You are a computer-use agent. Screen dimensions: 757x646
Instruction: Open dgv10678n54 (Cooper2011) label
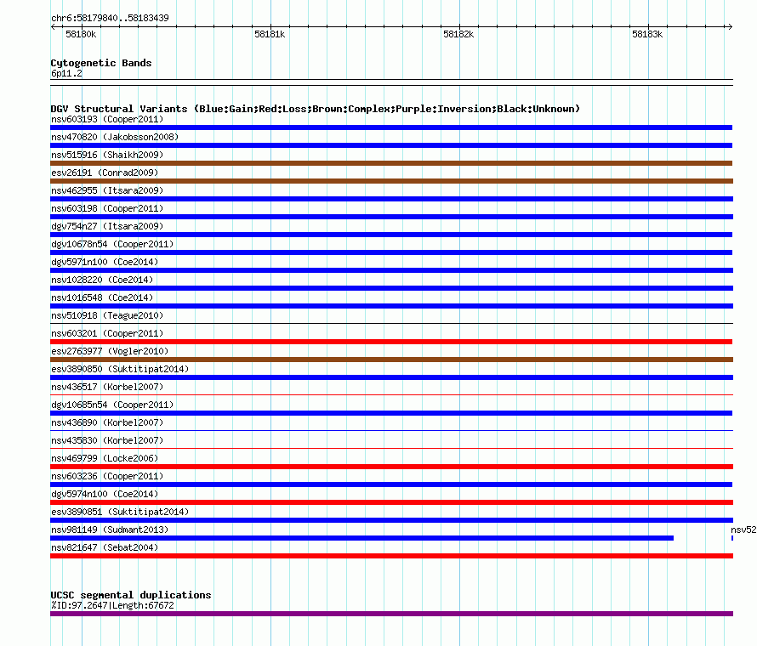click(112, 244)
